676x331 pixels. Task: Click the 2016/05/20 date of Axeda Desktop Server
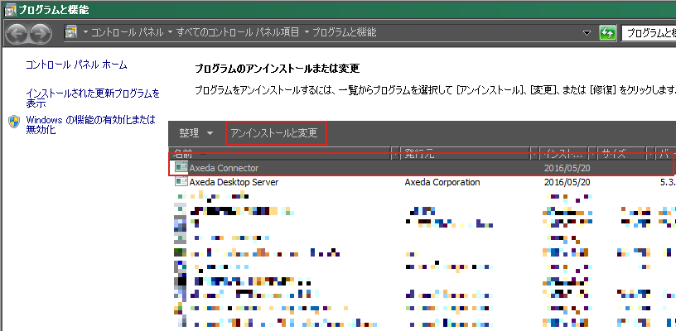[x=567, y=182]
